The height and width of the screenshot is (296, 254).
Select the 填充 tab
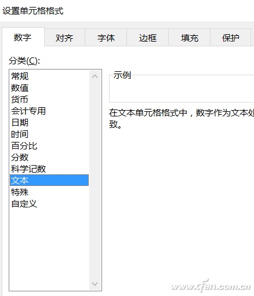(190, 38)
